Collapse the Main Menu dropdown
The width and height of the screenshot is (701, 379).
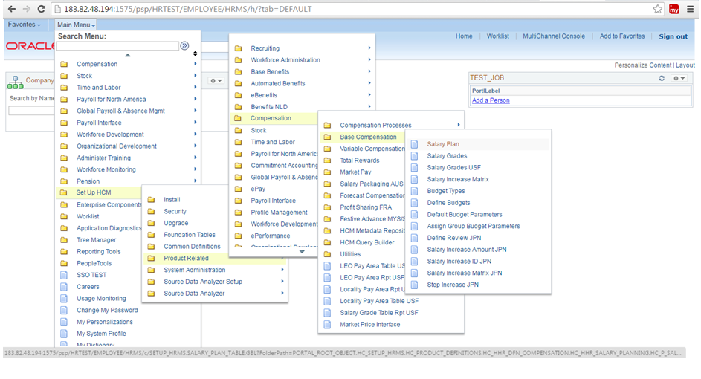click(x=76, y=25)
